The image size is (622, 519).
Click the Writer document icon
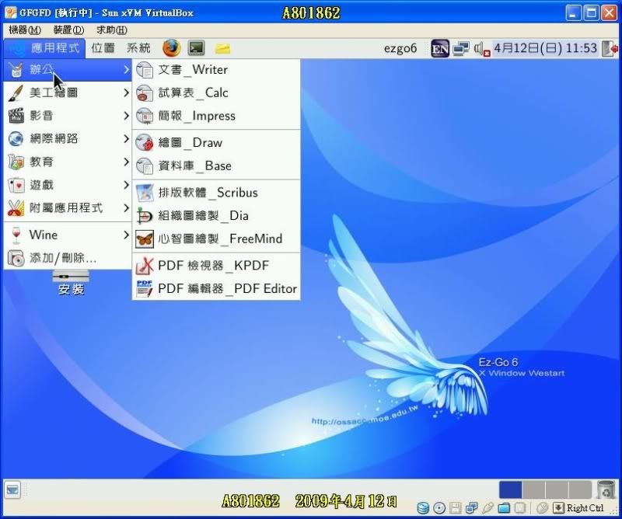tap(145, 70)
